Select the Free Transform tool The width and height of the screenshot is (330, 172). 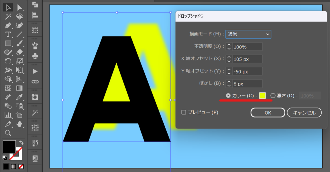19,70
